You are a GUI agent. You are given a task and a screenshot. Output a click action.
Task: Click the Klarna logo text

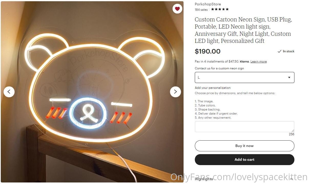click(244, 62)
